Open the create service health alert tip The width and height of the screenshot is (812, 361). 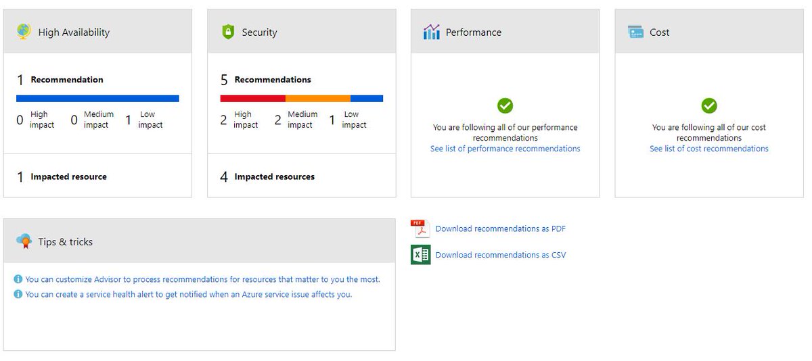[x=189, y=295]
